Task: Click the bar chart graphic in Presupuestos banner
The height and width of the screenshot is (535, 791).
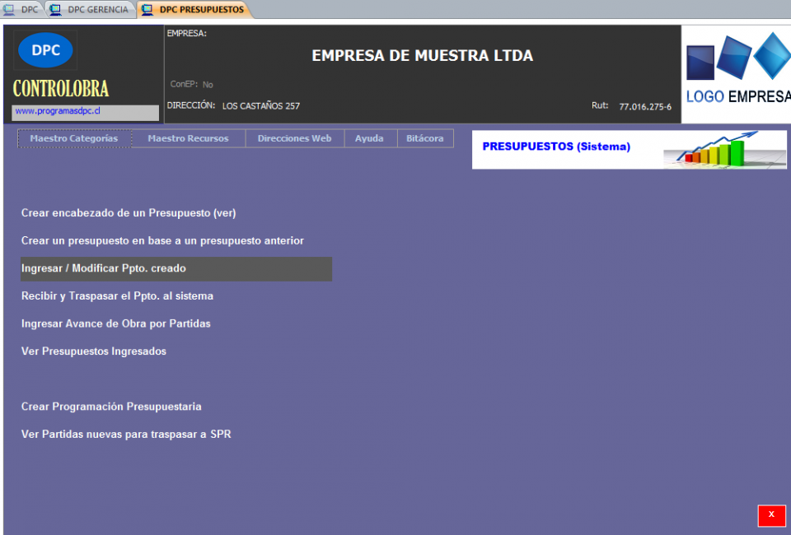Action: tap(715, 150)
